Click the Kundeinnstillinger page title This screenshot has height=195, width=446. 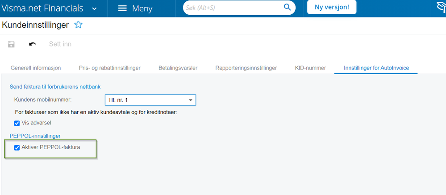tap(35, 25)
